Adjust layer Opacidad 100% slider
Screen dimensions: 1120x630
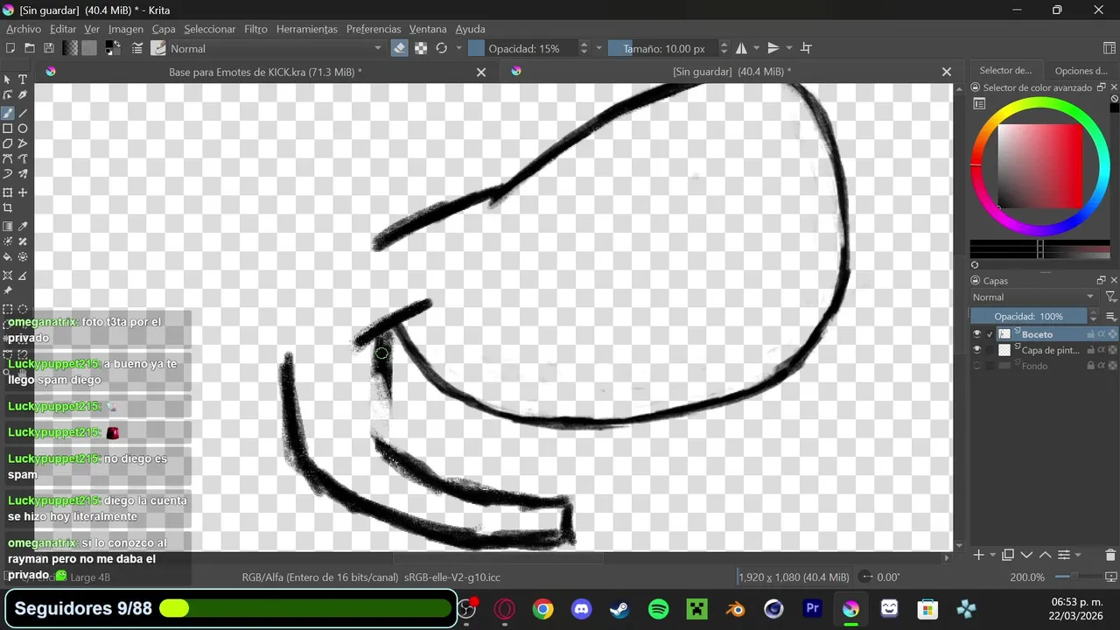[1028, 316]
